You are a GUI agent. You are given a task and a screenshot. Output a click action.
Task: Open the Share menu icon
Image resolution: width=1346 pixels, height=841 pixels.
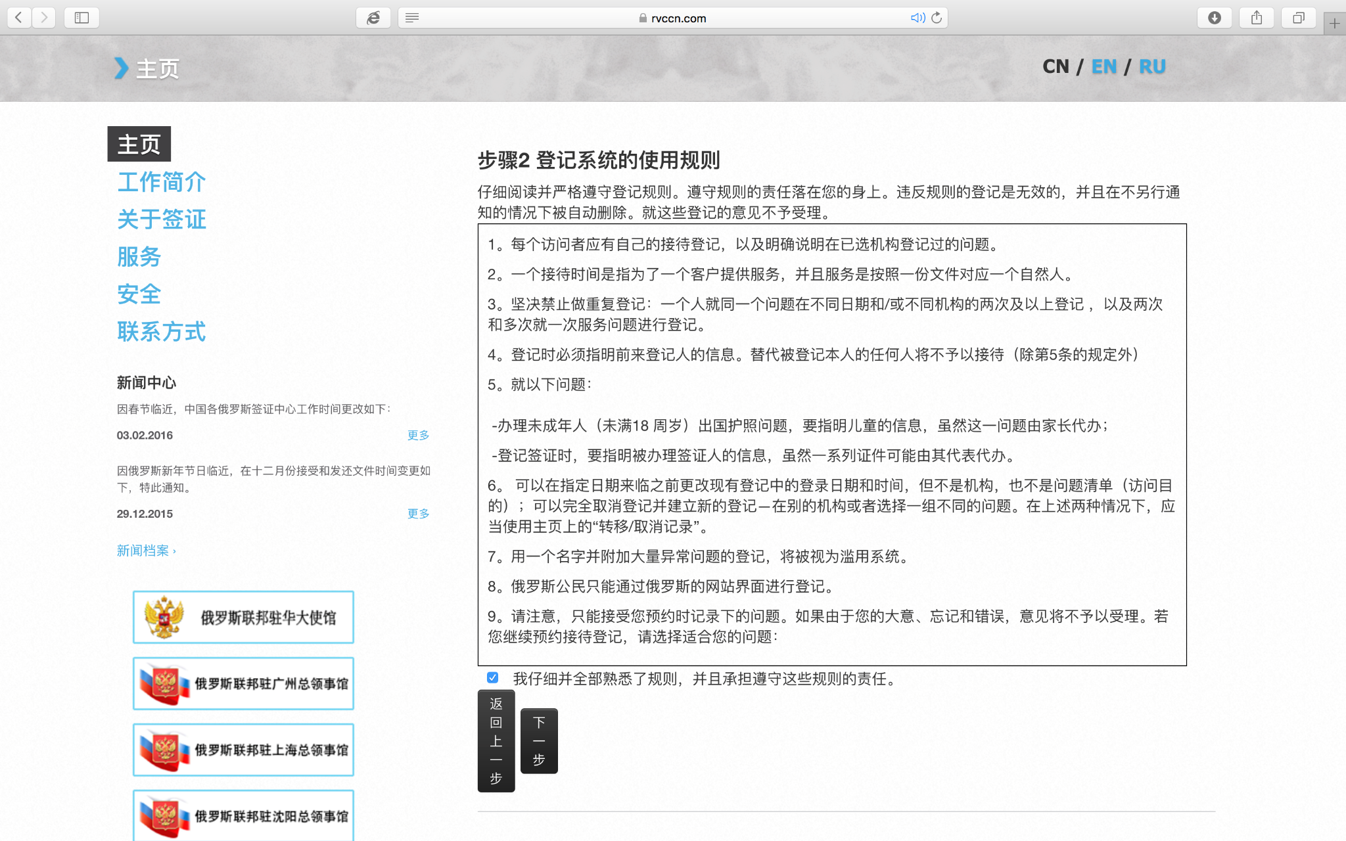tap(1257, 18)
